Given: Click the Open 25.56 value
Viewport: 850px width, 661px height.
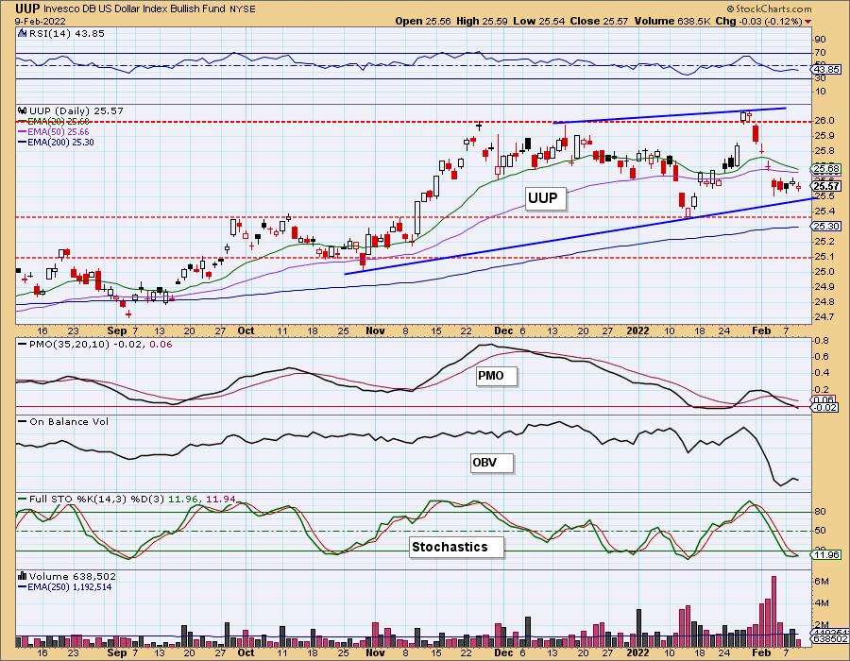Looking at the screenshot, I should pos(423,21).
